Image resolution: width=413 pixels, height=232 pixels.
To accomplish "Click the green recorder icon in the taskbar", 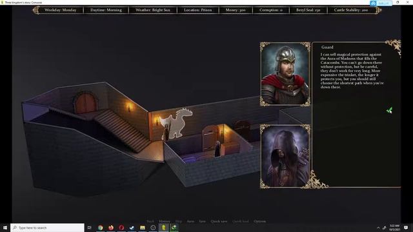I will (174, 227).
